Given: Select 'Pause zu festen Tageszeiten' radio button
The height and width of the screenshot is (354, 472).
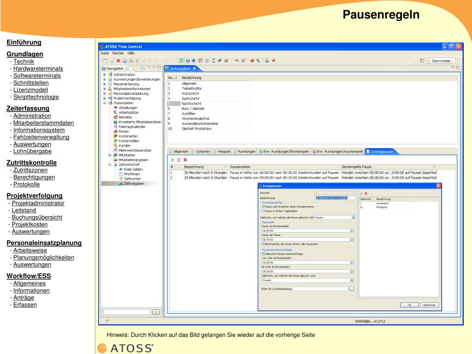Looking at the screenshot, I should coord(263,211).
